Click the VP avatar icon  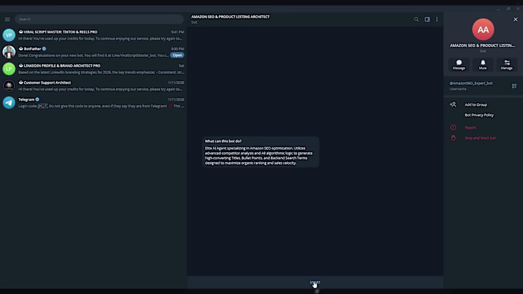coord(9,35)
